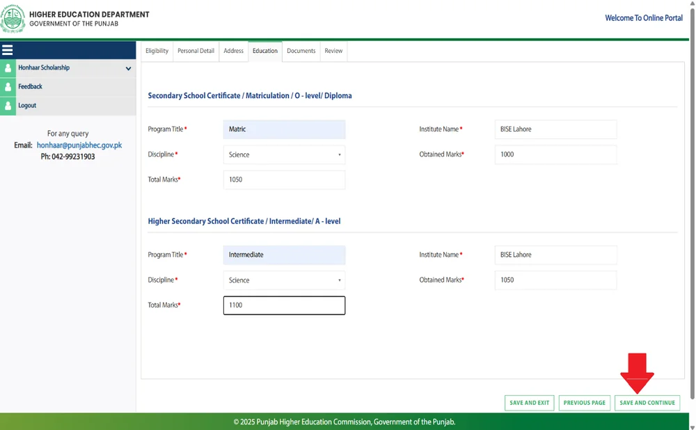Viewport: 696px width, 430px height.
Task: Click the scrollbar down arrow
Action: coord(693,427)
